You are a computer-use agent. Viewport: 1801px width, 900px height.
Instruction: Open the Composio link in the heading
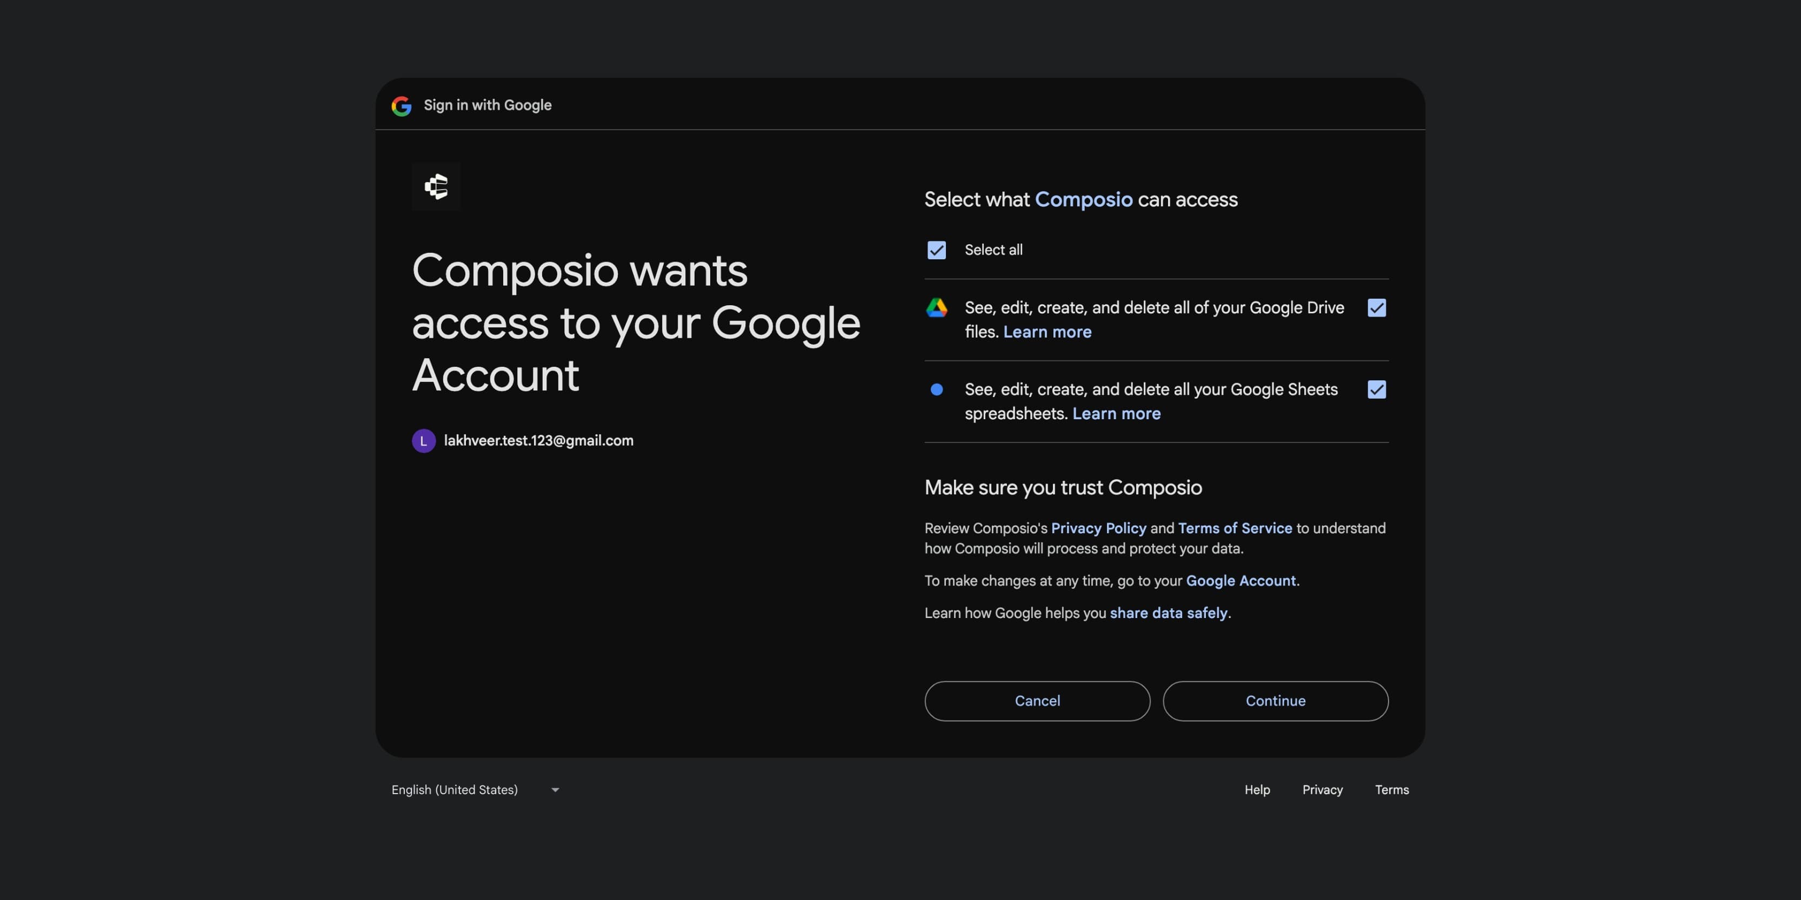tap(1084, 199)
